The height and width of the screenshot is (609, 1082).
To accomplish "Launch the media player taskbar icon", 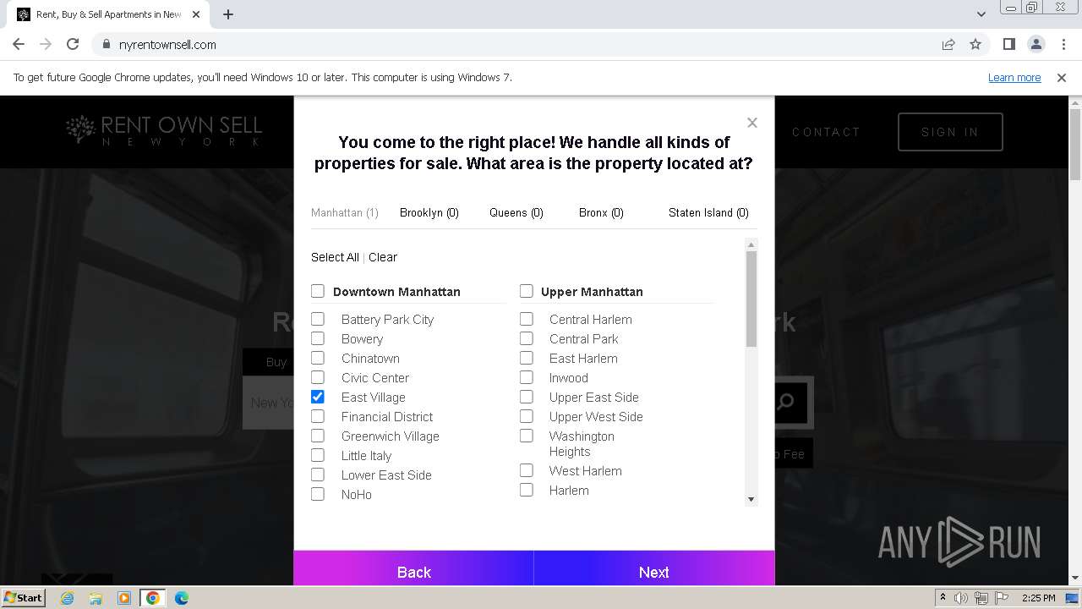I will (x=124, y=598).
